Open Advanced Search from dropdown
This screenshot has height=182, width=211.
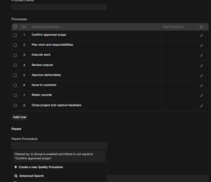pos(31,176)
